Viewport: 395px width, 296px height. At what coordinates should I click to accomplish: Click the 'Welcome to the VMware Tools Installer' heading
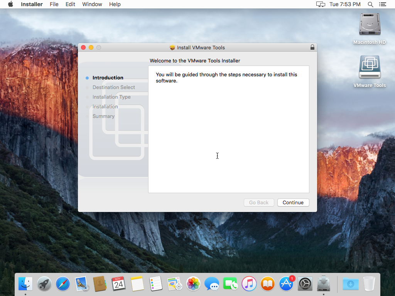click(x=195, y=61)
